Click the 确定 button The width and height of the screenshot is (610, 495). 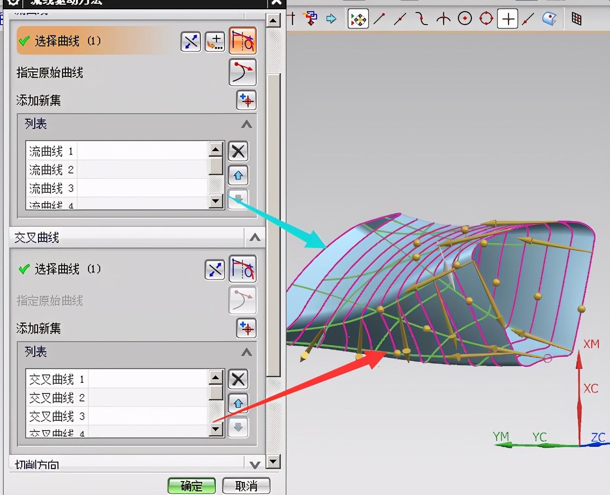tap(191, 485)
